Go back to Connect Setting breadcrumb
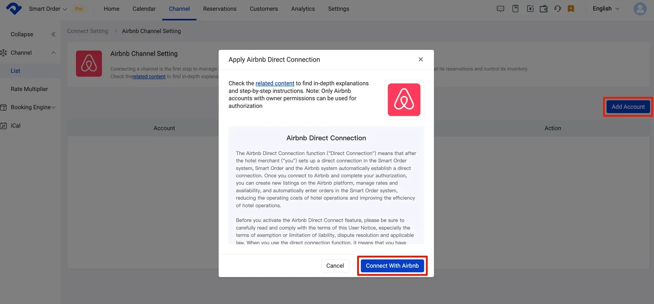 coord(87,31)
